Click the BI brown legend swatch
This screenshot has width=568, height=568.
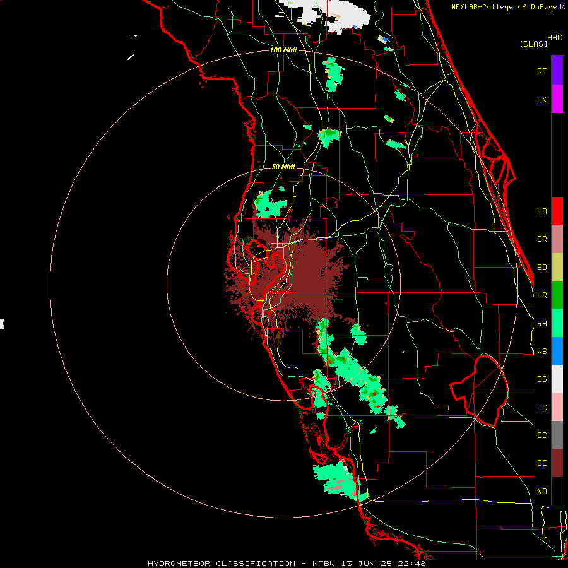click(557, 463)
